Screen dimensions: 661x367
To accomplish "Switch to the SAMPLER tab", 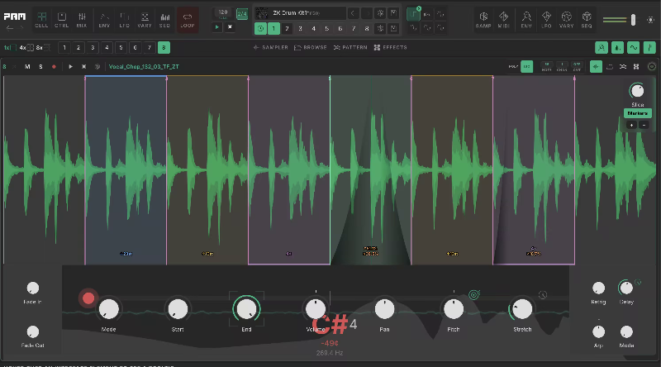I will coord(271,48).
